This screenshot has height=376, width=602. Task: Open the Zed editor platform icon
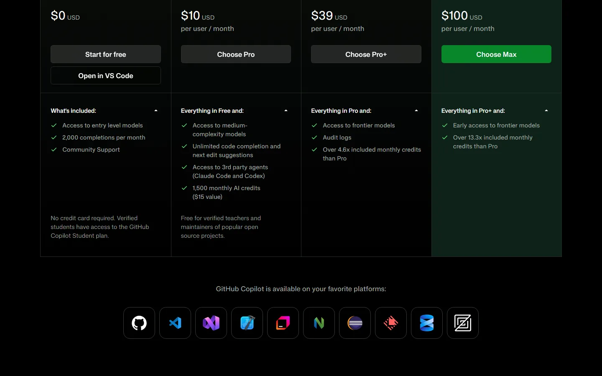point(463,323)
